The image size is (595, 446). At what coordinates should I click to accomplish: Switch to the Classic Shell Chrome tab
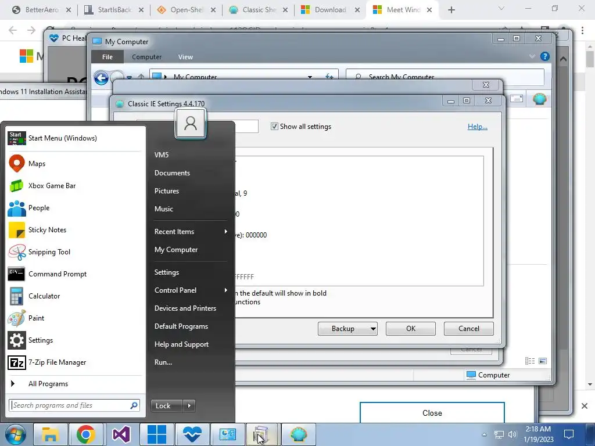pos(259,10)
